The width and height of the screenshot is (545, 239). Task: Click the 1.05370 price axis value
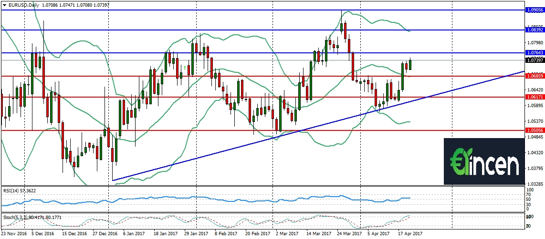535,121
